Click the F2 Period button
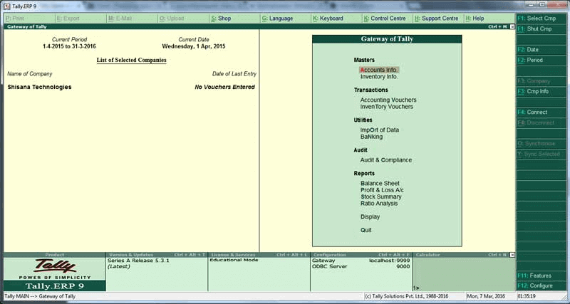 tap(541, 61)
